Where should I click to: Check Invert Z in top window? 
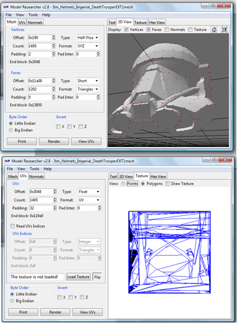(80, 127)
